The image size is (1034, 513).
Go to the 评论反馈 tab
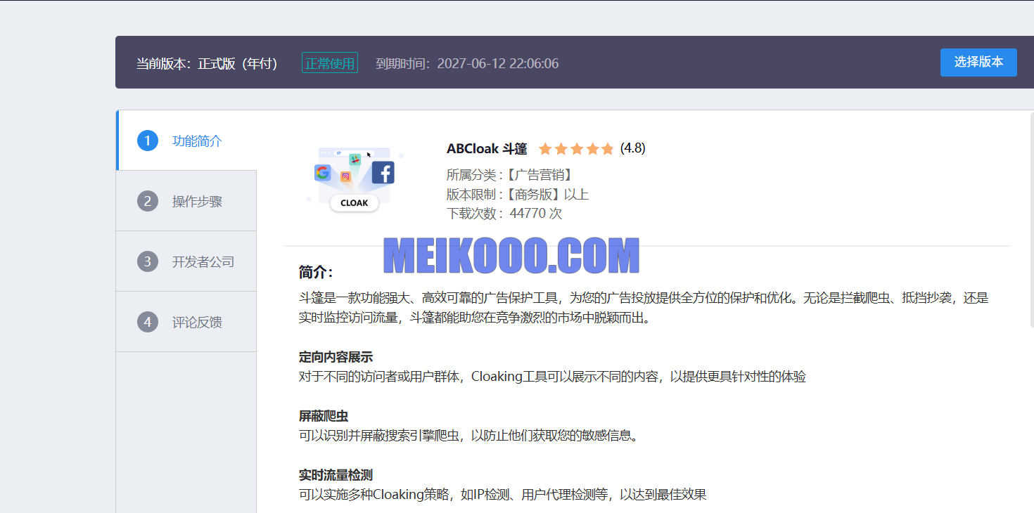186,323
